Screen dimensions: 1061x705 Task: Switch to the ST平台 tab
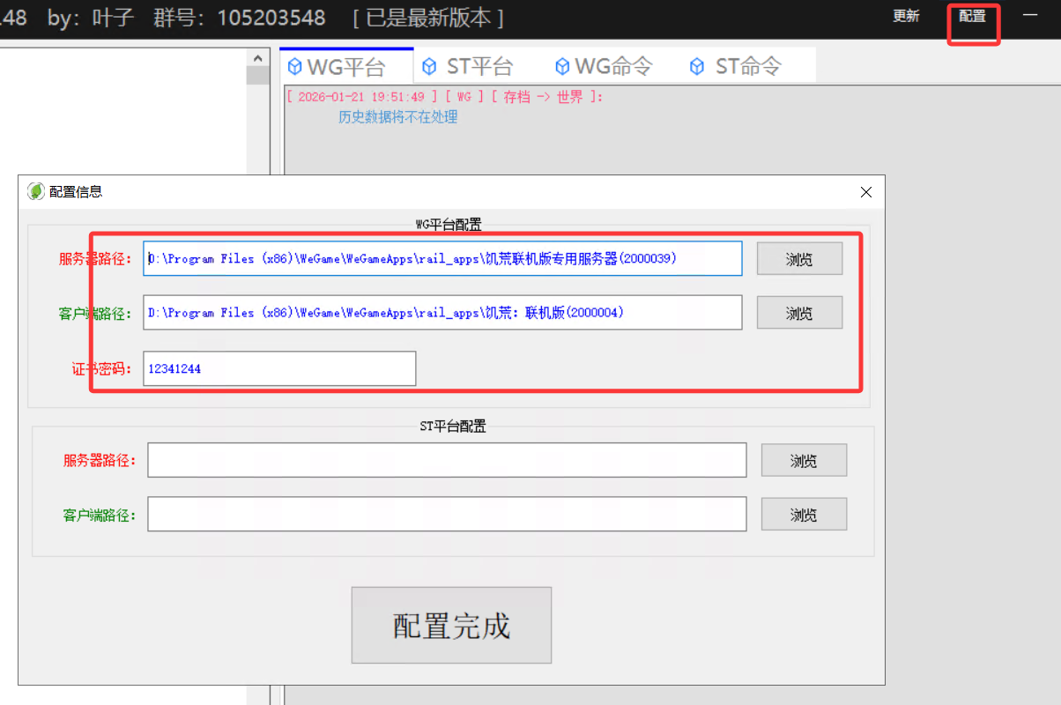click(x=468, y=66)
